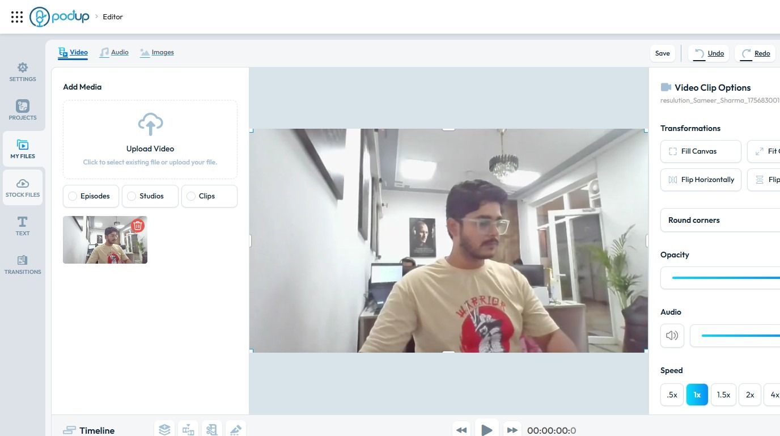780x436 pixels.
Task: Set playback speed to 2x
Action: pos(750,395)
